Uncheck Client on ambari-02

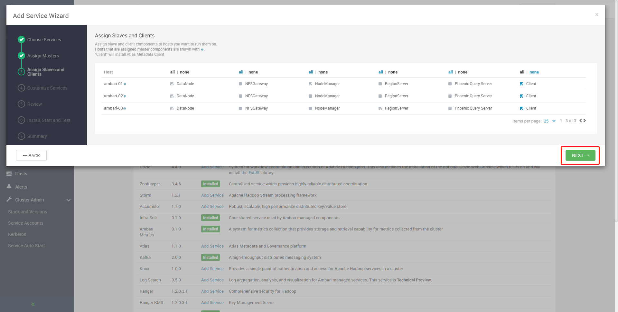coord(521,96)
